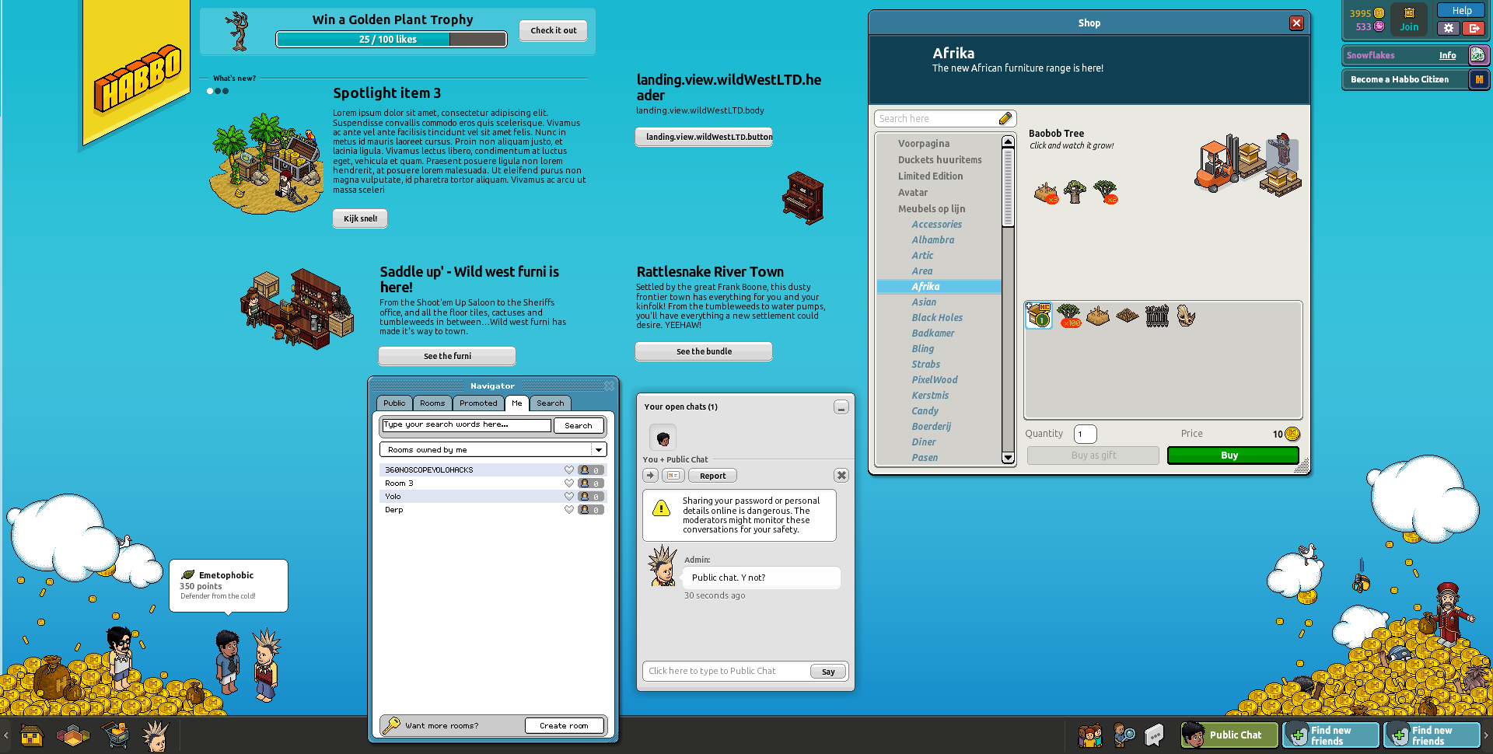Open my avatar menu in bottom bar
1493x754 pixels.
(156, 735)
